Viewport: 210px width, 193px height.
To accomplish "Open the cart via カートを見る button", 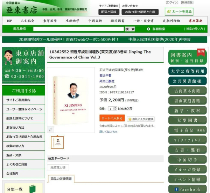I will (179, 12).
